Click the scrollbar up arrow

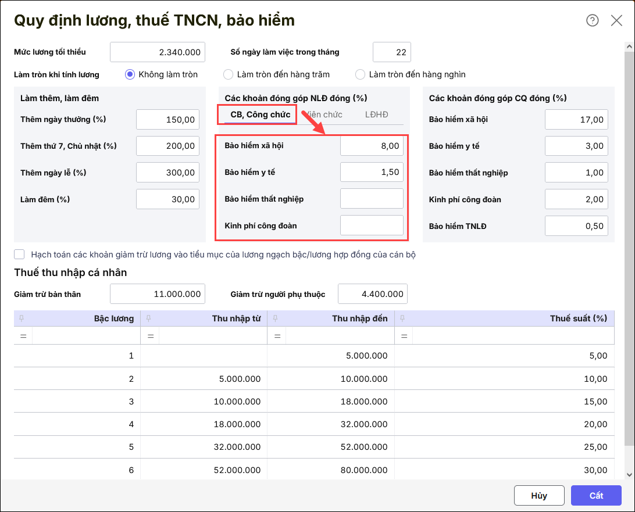pos(630,45)
